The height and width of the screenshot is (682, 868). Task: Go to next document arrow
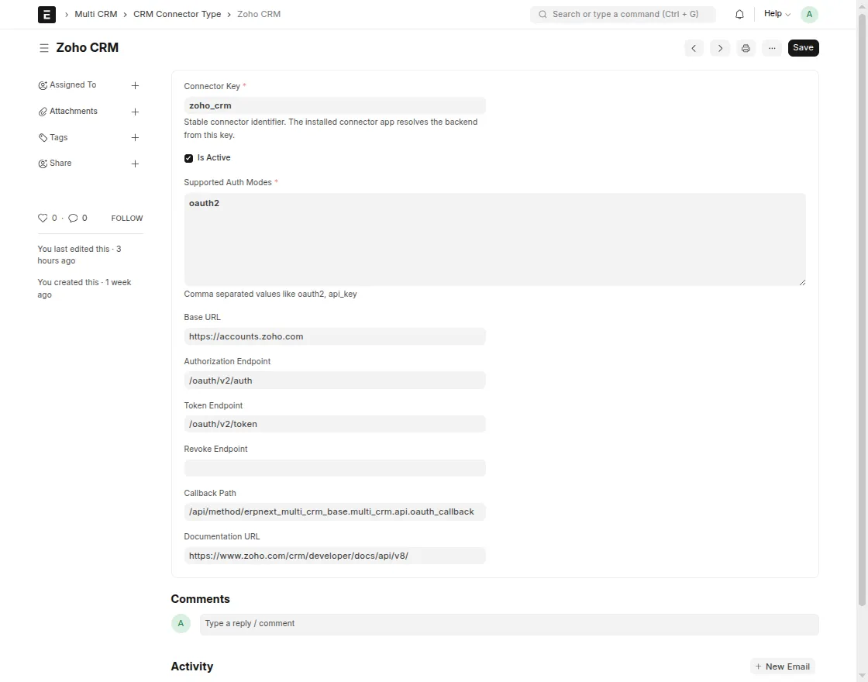720,48
